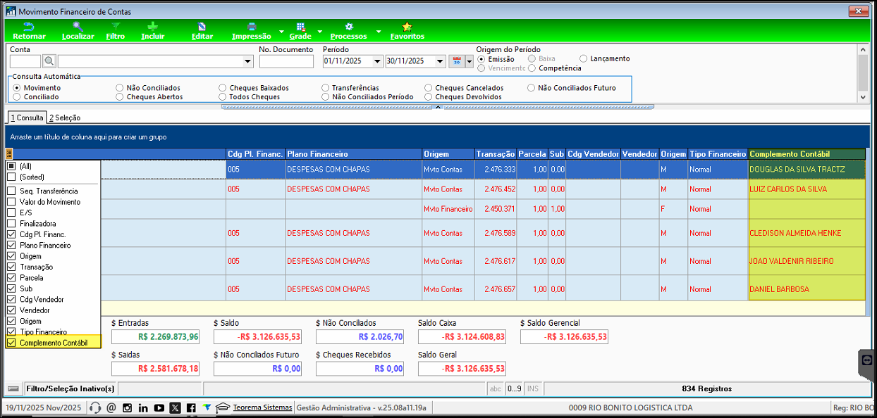This screenshot has width=877, height=418.
Task: Choose the Competência period origin
Action: 532,68
